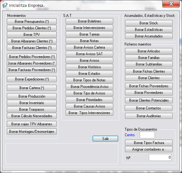The width and height of the screenshot is (182, 173).
Task: Click the Inicialitza Empresa title bar icon
Action: 5,5
